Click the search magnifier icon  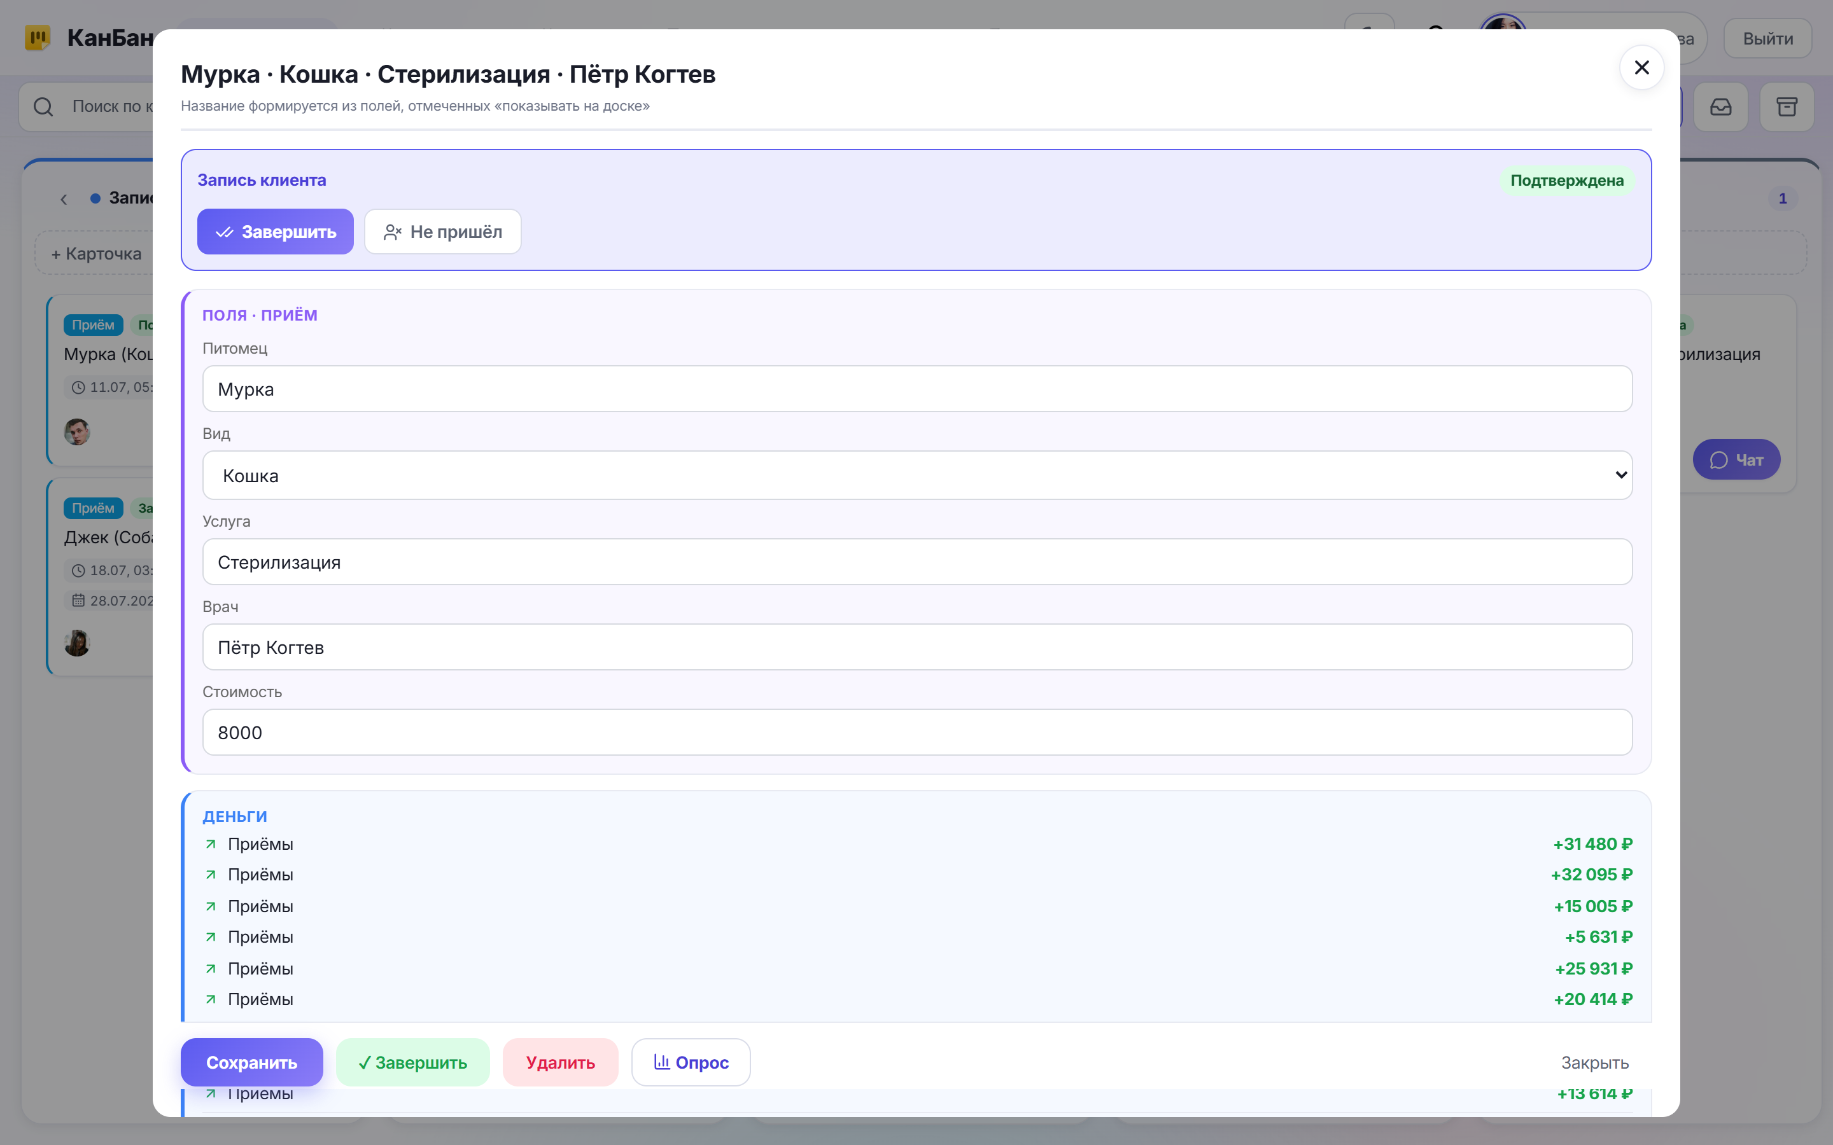(x=43, y=107)
